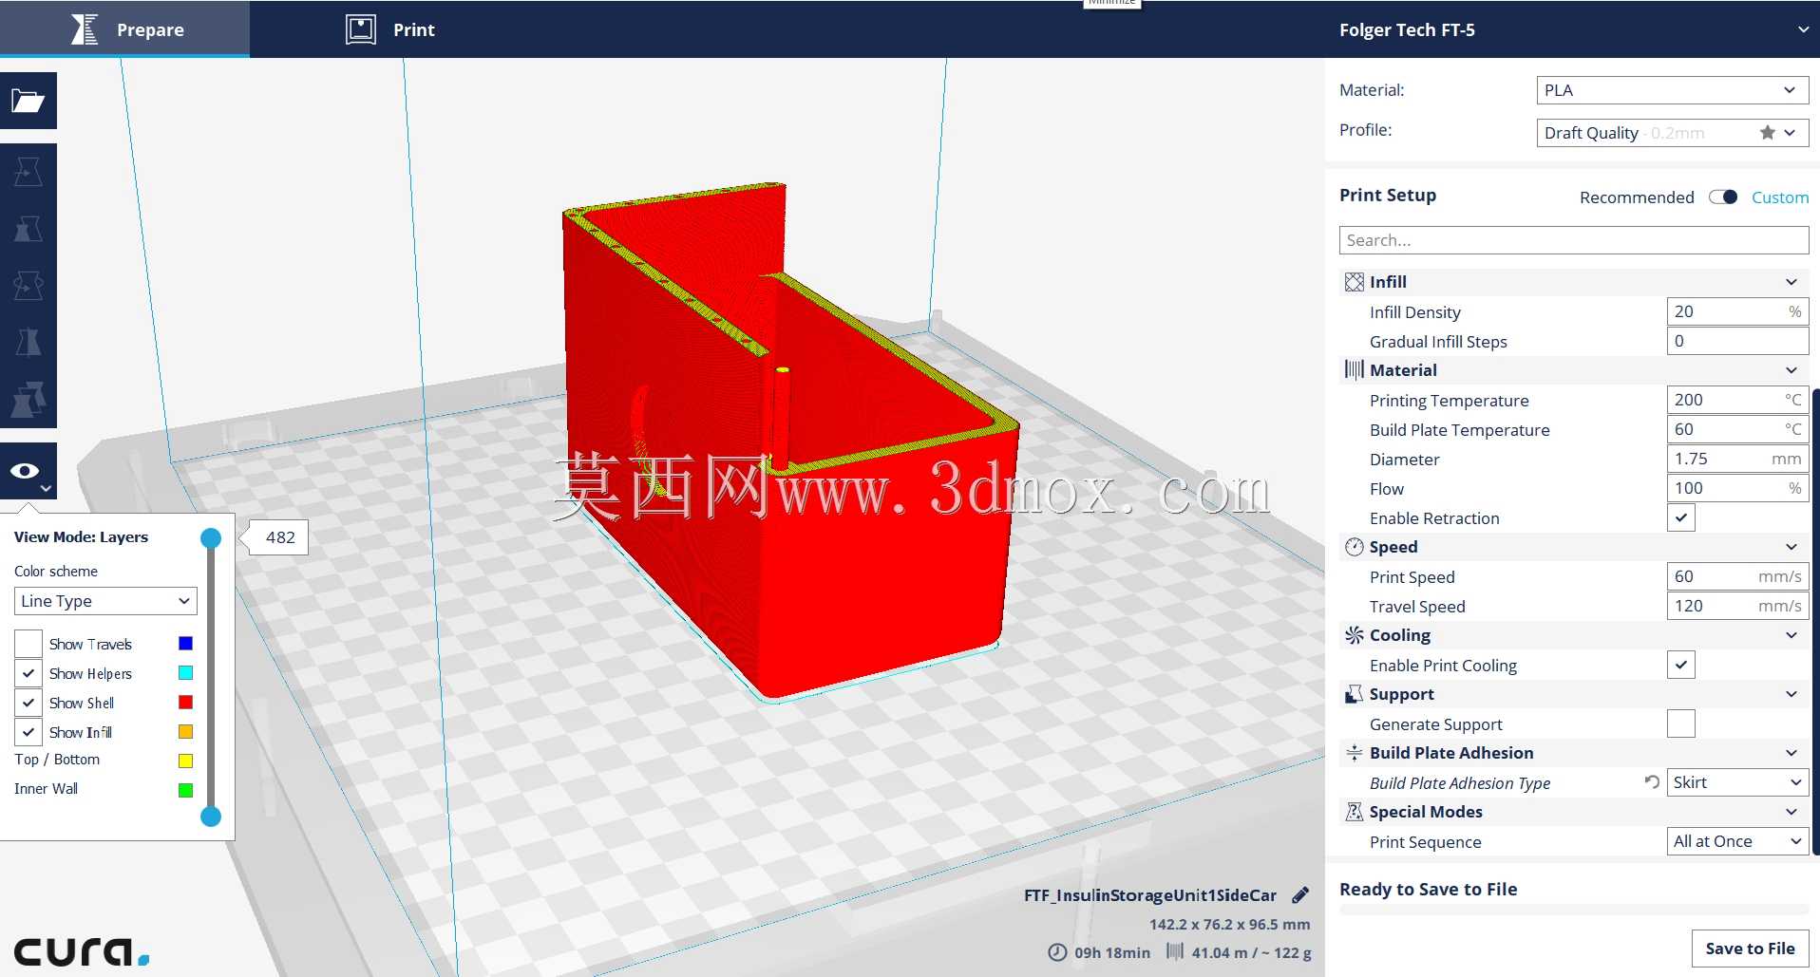1820x977 pixels.
Task: Click the Build Plate Adhesion category icon
Action: 1355,753
